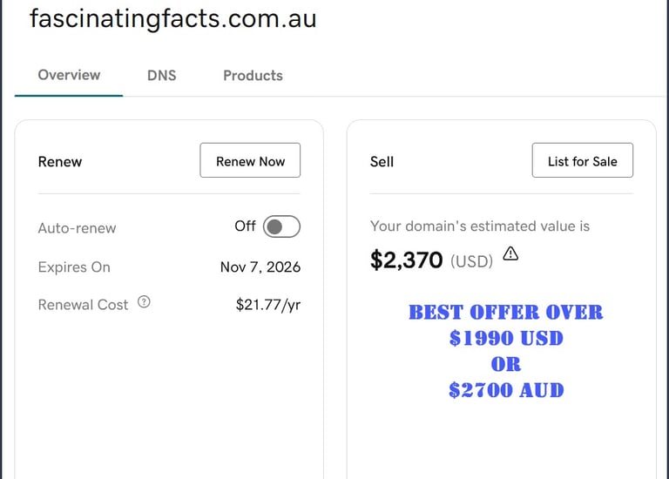Screen dimensions: 669x479
Task: Click the List for Sale button
Action: (x=582, y=161)
